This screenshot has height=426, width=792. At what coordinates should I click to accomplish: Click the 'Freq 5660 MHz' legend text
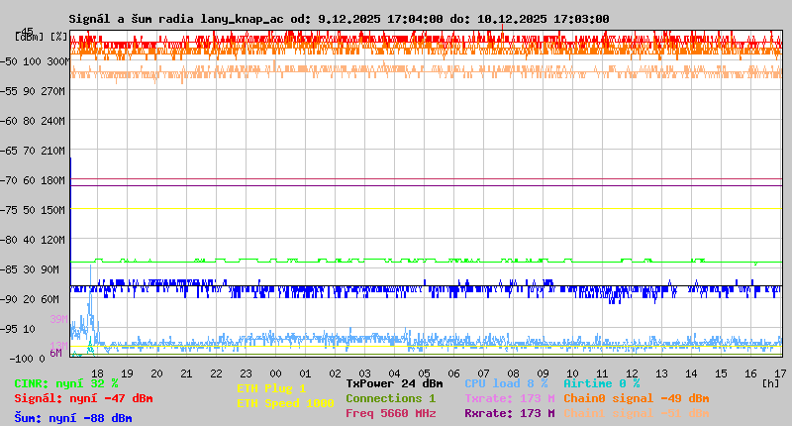(x=390, y=413)
